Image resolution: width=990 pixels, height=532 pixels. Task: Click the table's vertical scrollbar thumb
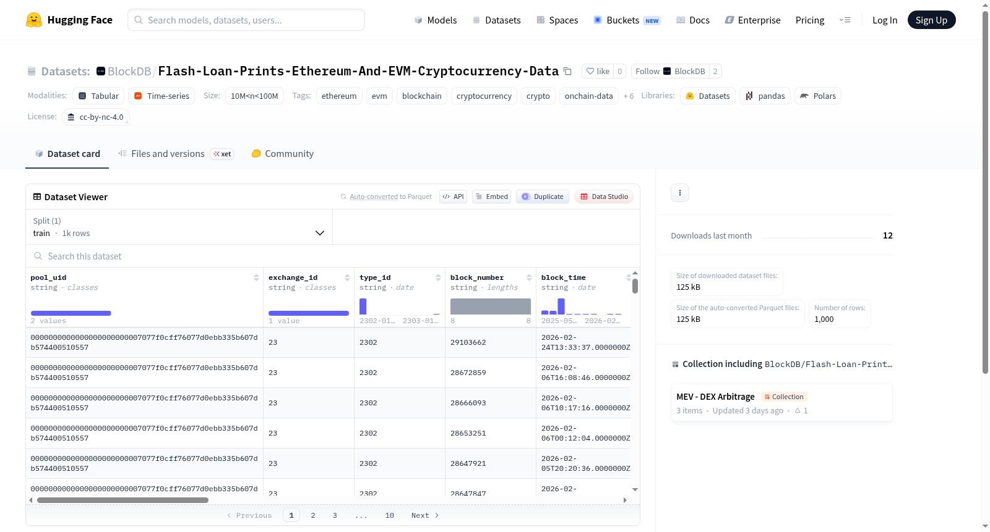635,286
